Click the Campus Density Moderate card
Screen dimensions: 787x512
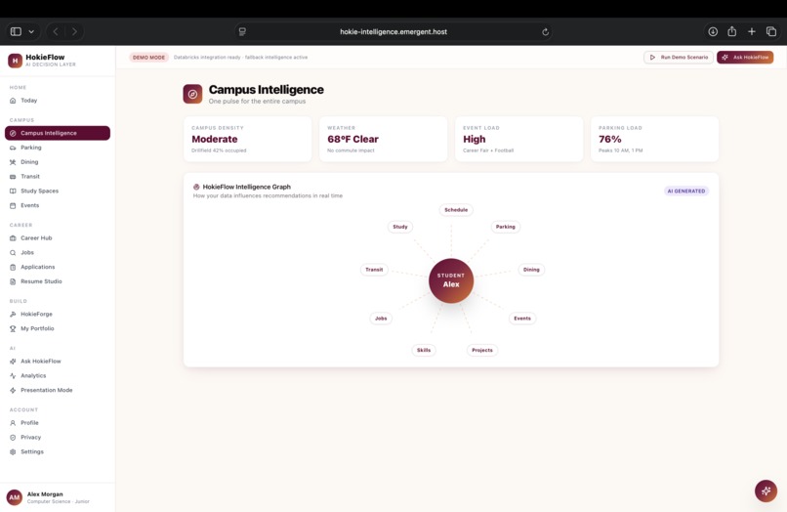(x=247, y=139)
